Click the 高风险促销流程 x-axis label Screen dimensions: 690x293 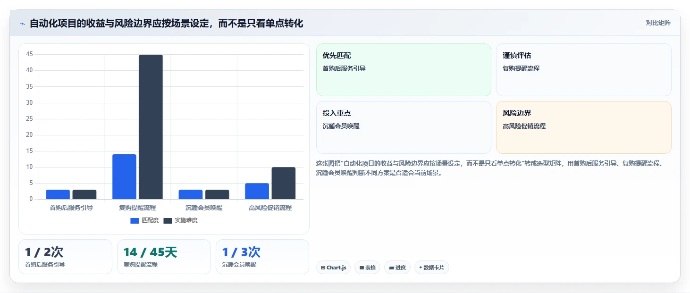(x=270, y=208)
